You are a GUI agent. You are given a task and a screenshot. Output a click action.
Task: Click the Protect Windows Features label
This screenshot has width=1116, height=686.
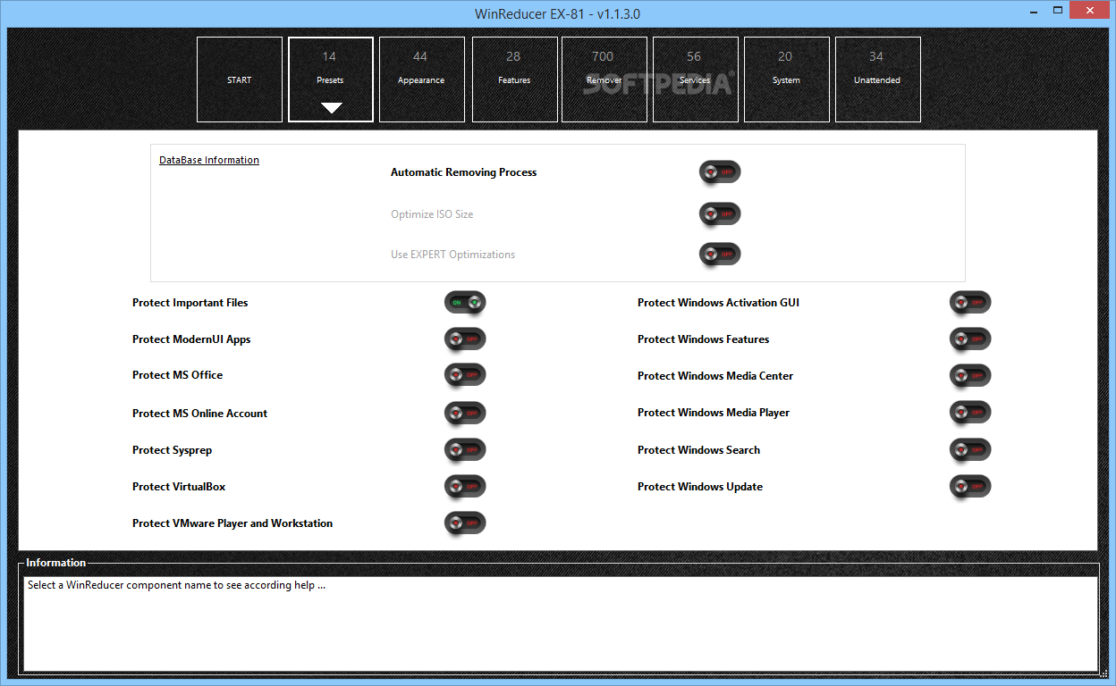pos(704,339)
